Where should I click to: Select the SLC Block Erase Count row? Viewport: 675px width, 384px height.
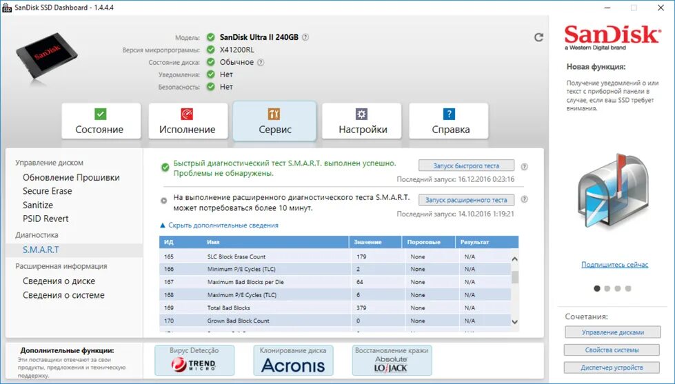click(335, 256)
